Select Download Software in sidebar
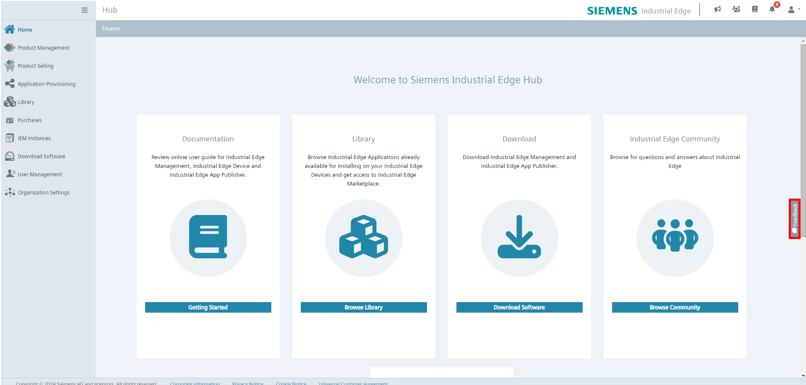Image resolution: width=806 pixels, height=385 pixels. [x=41, y=157]
